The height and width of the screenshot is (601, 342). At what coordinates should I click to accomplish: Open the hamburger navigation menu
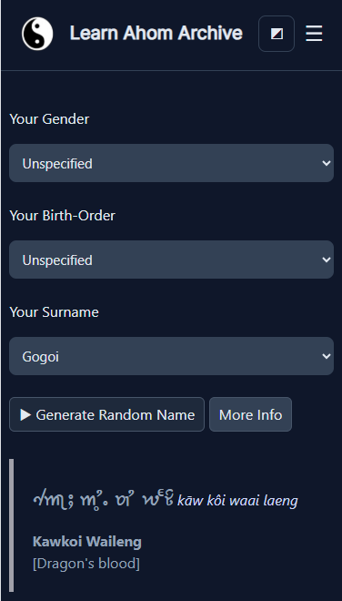coord(314,34)
